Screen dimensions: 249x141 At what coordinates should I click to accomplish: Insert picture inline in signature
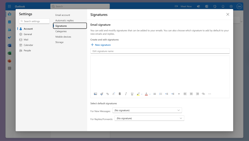(x=96, y=94)
